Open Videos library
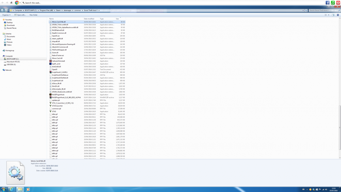341x192 pixels. point(8,45)
